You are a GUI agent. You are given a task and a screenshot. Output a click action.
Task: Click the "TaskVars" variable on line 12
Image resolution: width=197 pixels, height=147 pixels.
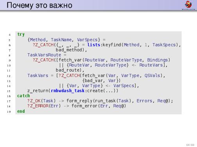click(38, 75)
